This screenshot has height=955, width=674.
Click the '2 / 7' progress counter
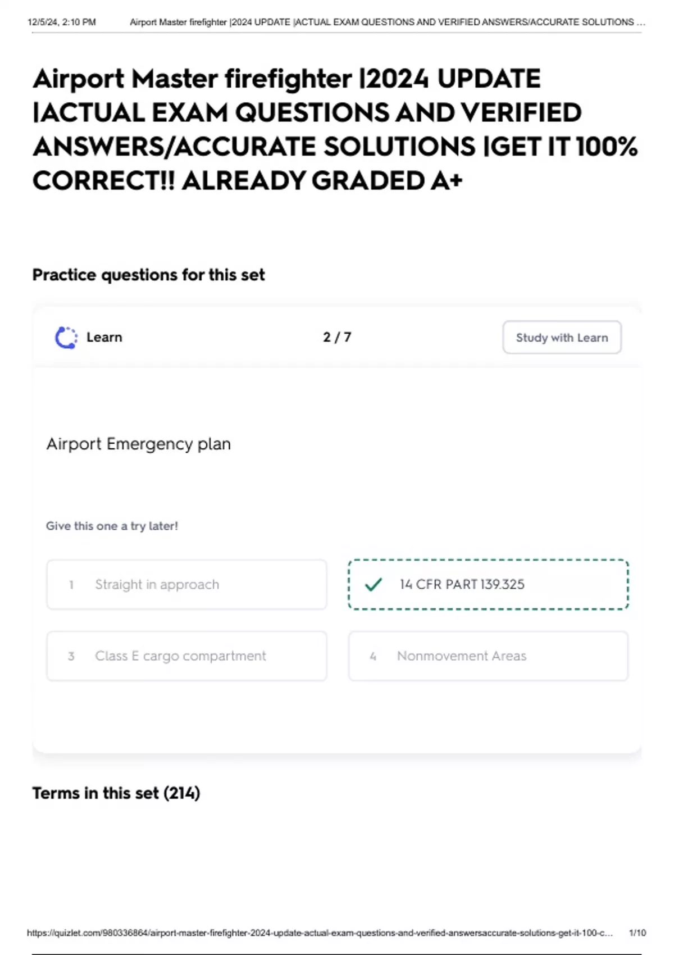pos(337,337)
